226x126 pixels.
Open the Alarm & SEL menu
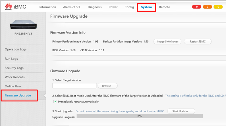pyautogui.click(x=72, y=7)
